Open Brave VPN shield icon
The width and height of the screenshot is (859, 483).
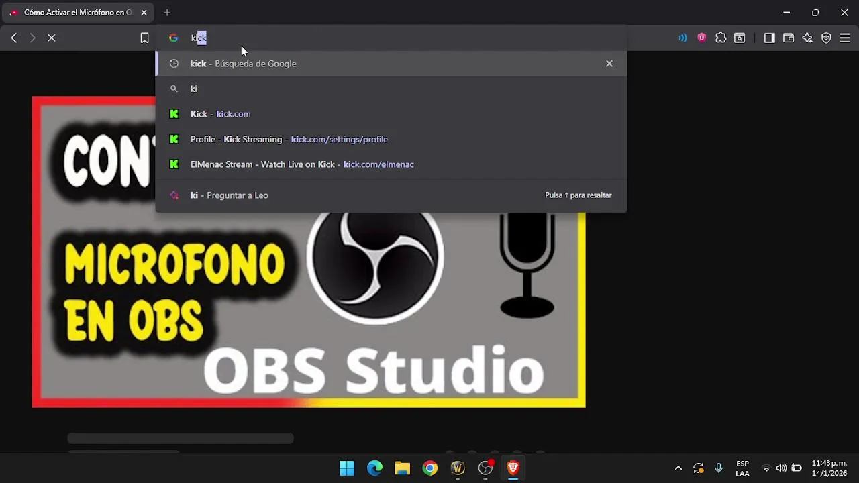tap(826, 38)
